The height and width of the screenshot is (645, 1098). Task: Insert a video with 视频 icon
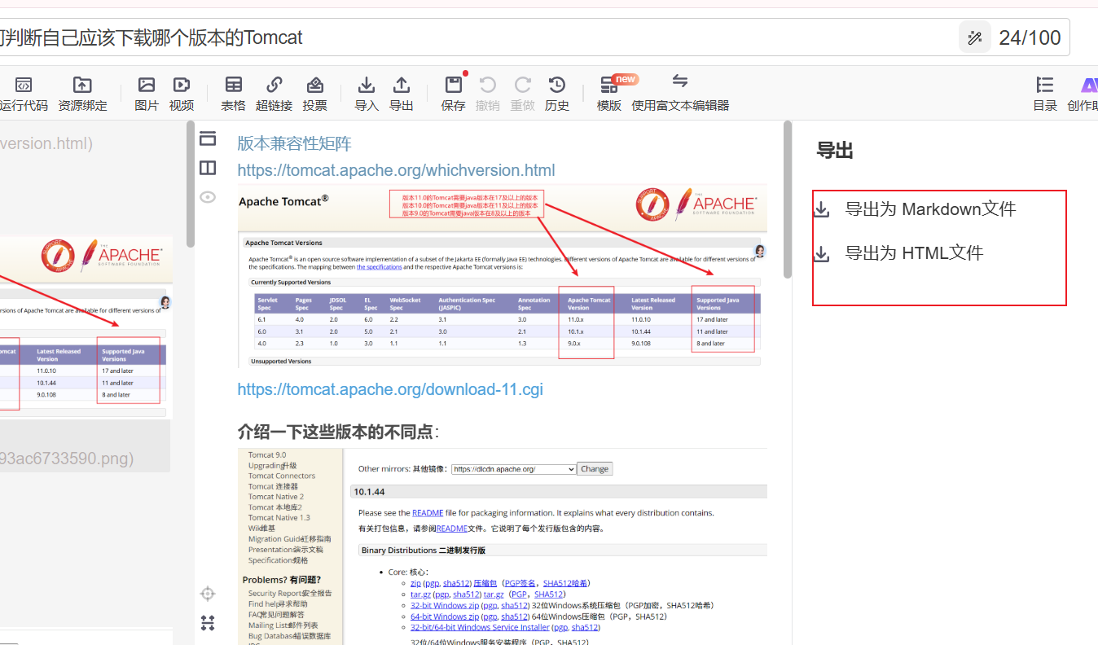pos(182,85)
